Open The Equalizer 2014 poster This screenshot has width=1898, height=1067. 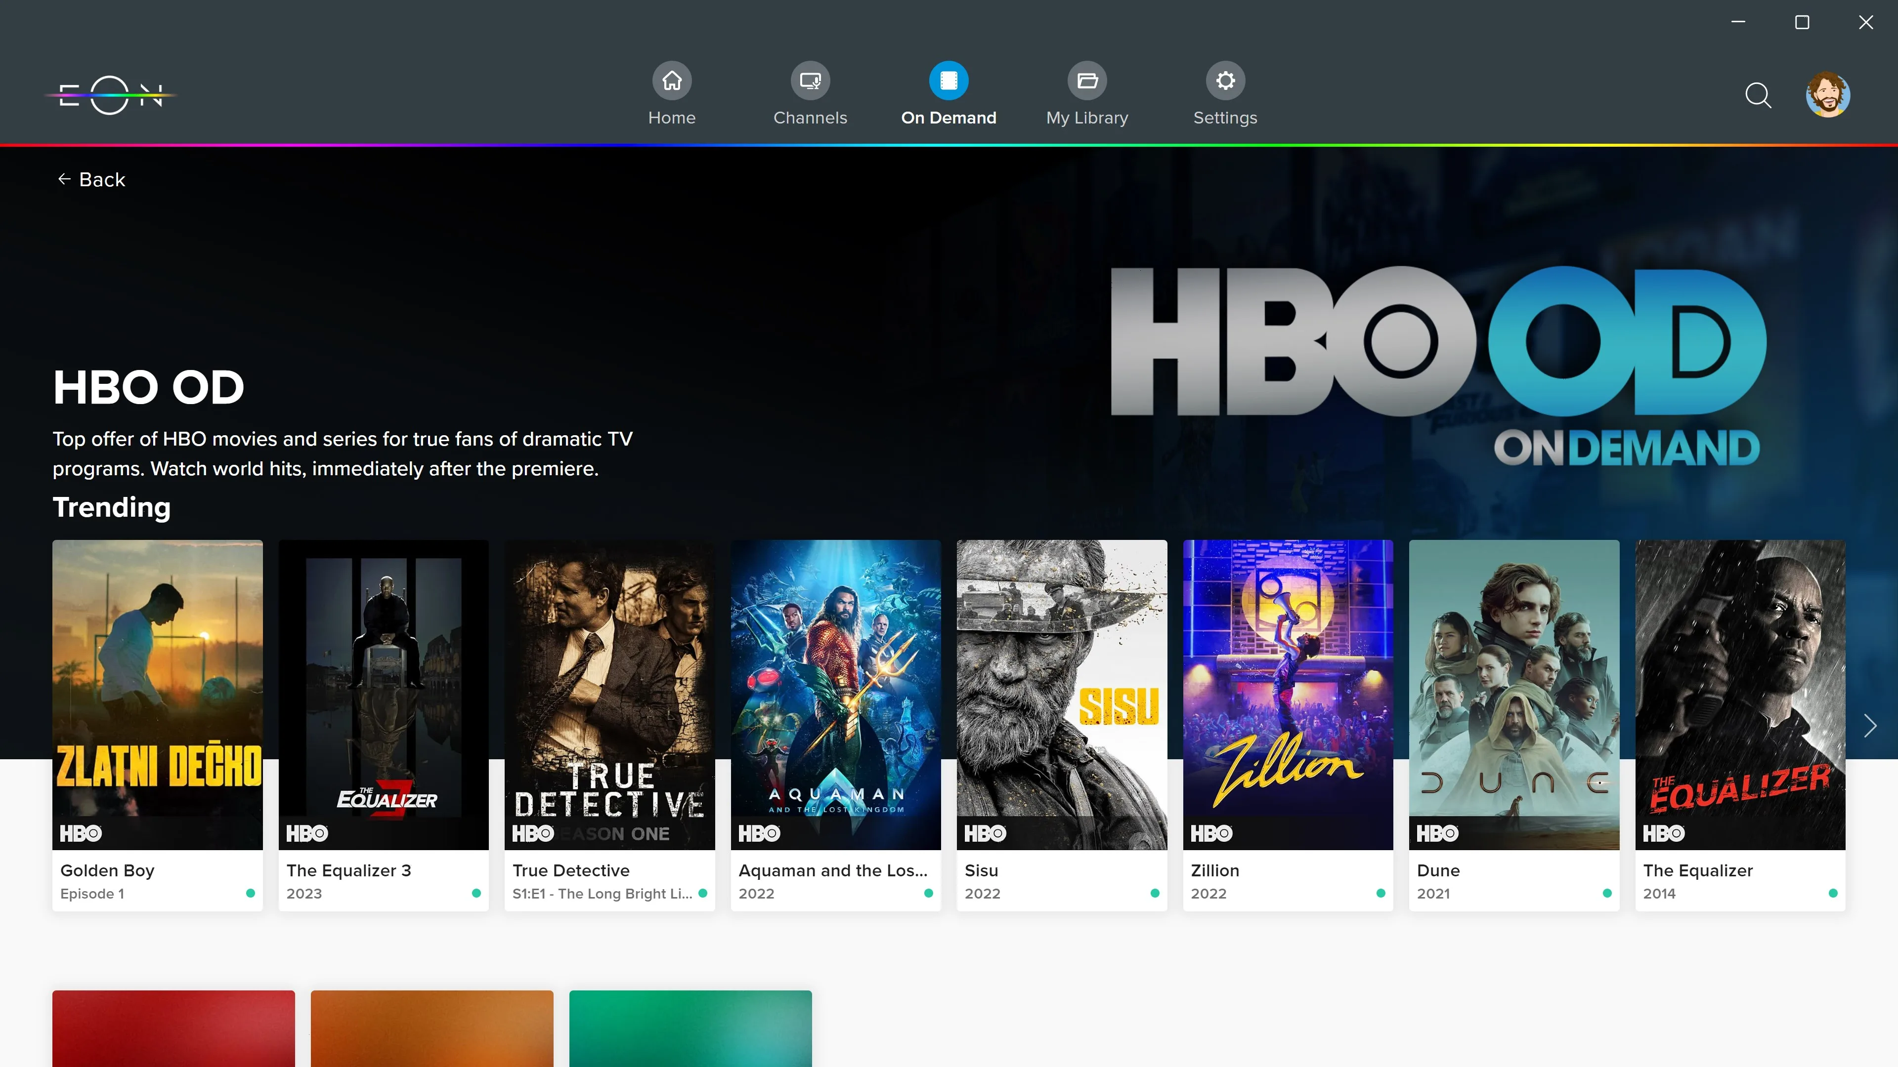[x=1740, y=695]
